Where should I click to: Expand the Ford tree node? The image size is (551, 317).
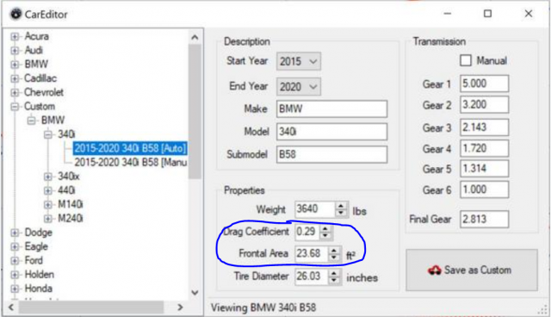(15, 261)
